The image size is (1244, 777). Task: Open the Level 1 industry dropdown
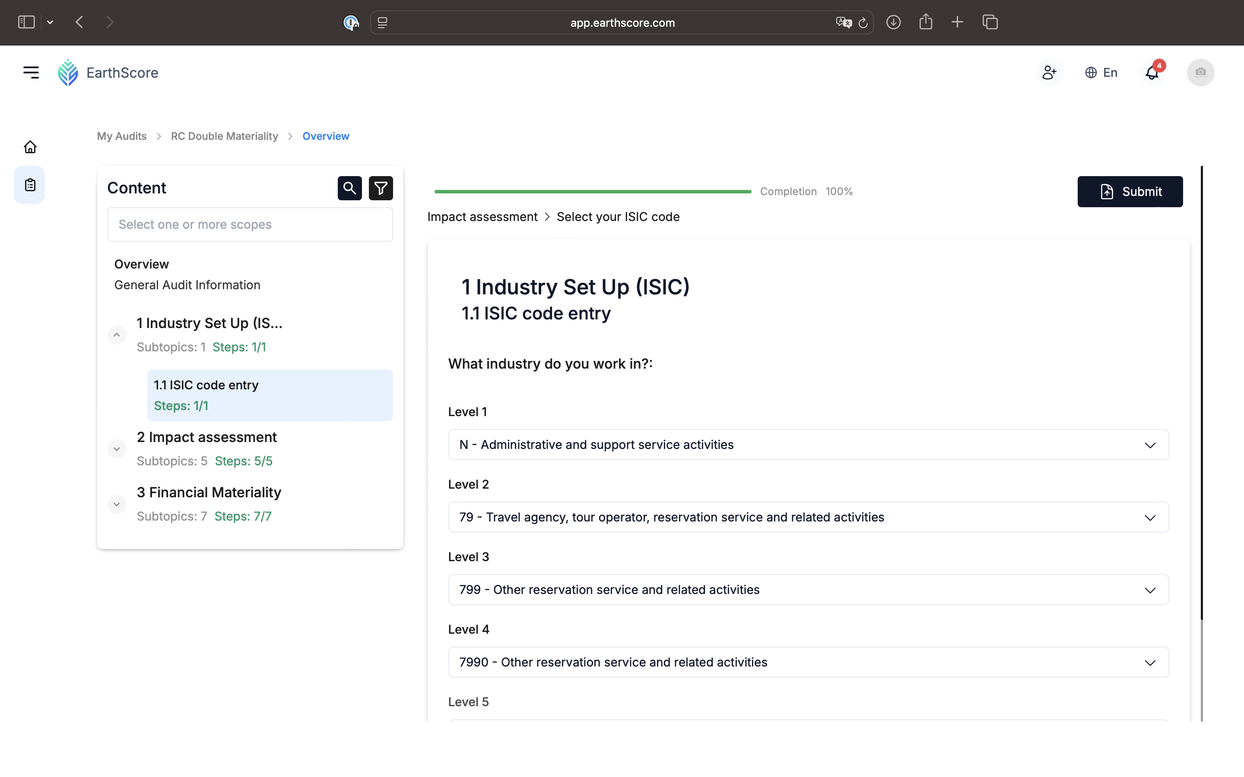[x=808, y=445]
